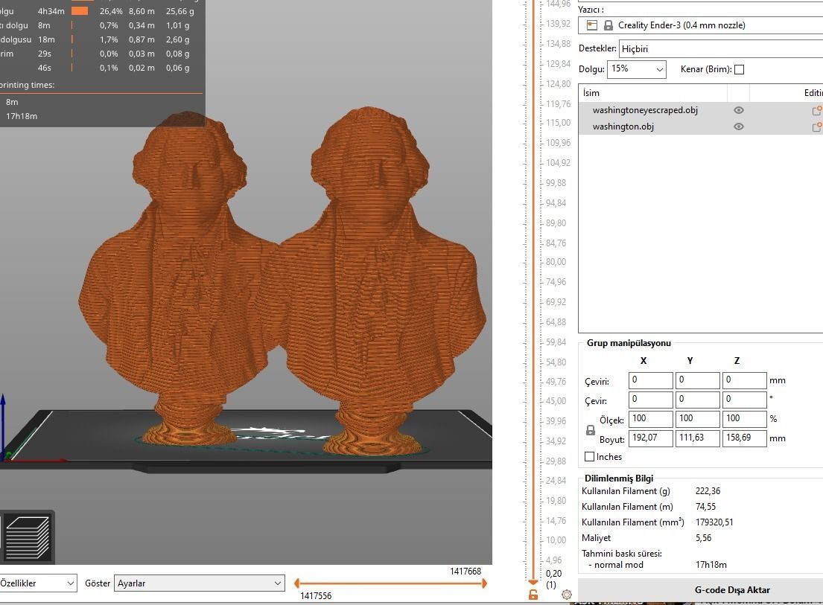Select washingtoneyescraped.obj in the object list
Screen dimensions: 823x605
645,110
